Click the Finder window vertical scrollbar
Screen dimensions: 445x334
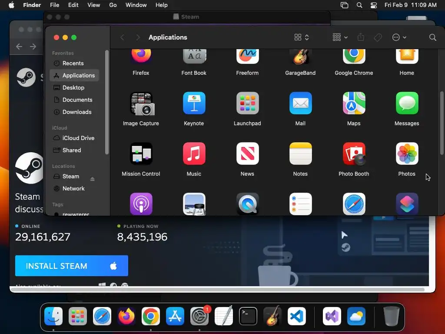tap(442, 123)
